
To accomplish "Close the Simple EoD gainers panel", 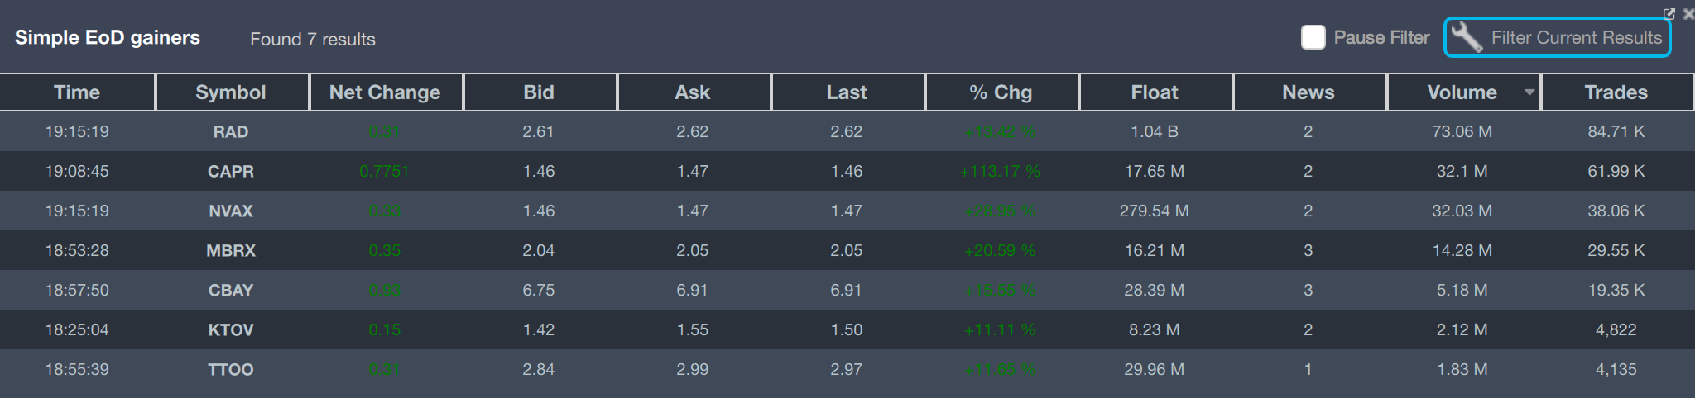I will pyautogui.click(x=1688, y=13).
